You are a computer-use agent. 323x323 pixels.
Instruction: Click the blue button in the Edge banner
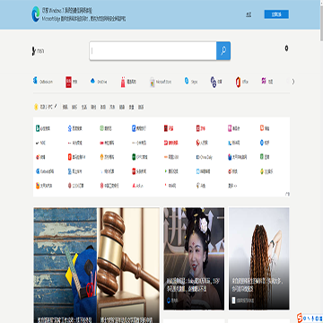pos(276,14)
